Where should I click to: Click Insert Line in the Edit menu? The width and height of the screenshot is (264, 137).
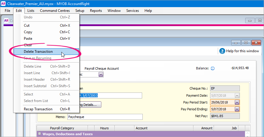tap(46, 73)
